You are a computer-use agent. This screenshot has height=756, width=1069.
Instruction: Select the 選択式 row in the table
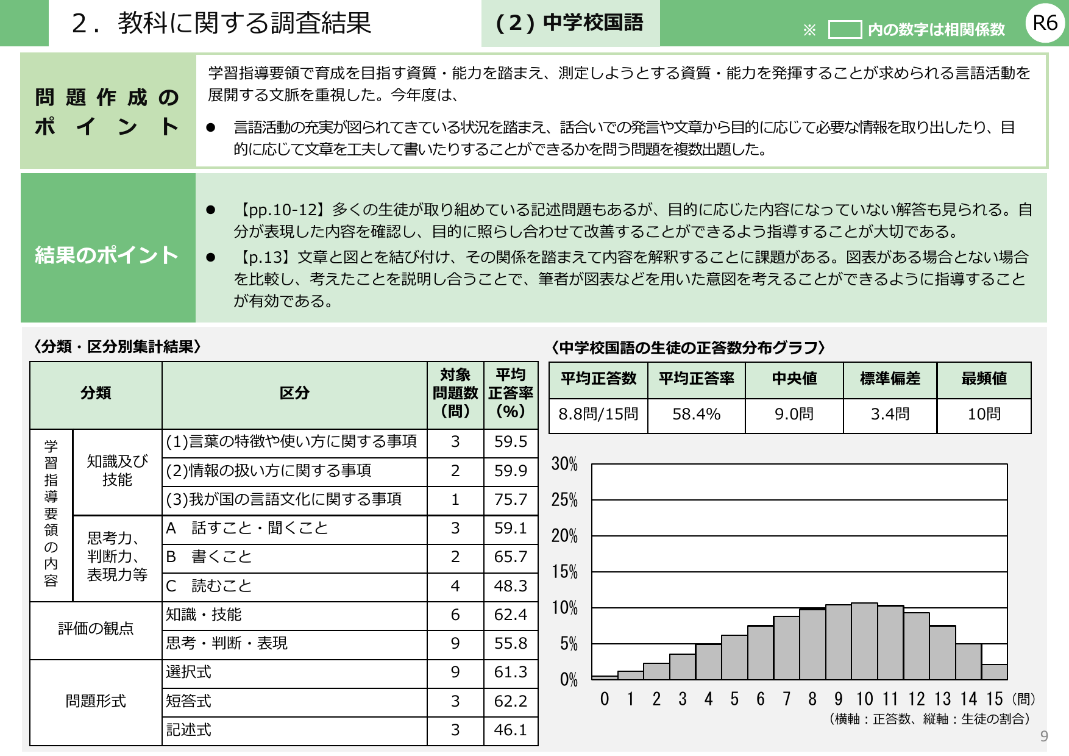(188, 673)
